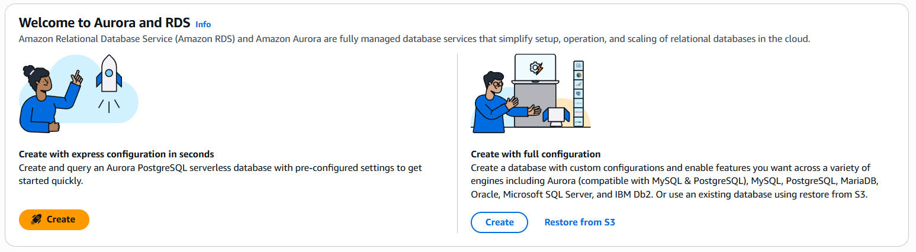This screenshot has height=252, width=916.
Task: Click the rocket in the express configuration illustration
Action: click(109, 75)
